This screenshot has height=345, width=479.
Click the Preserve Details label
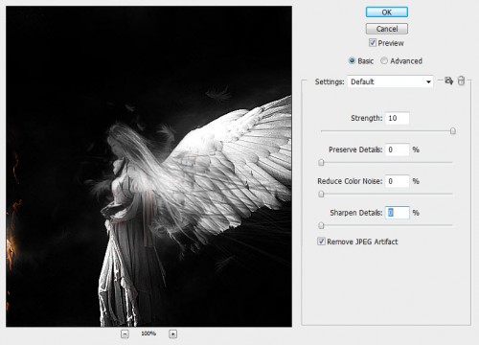(355, 149)
